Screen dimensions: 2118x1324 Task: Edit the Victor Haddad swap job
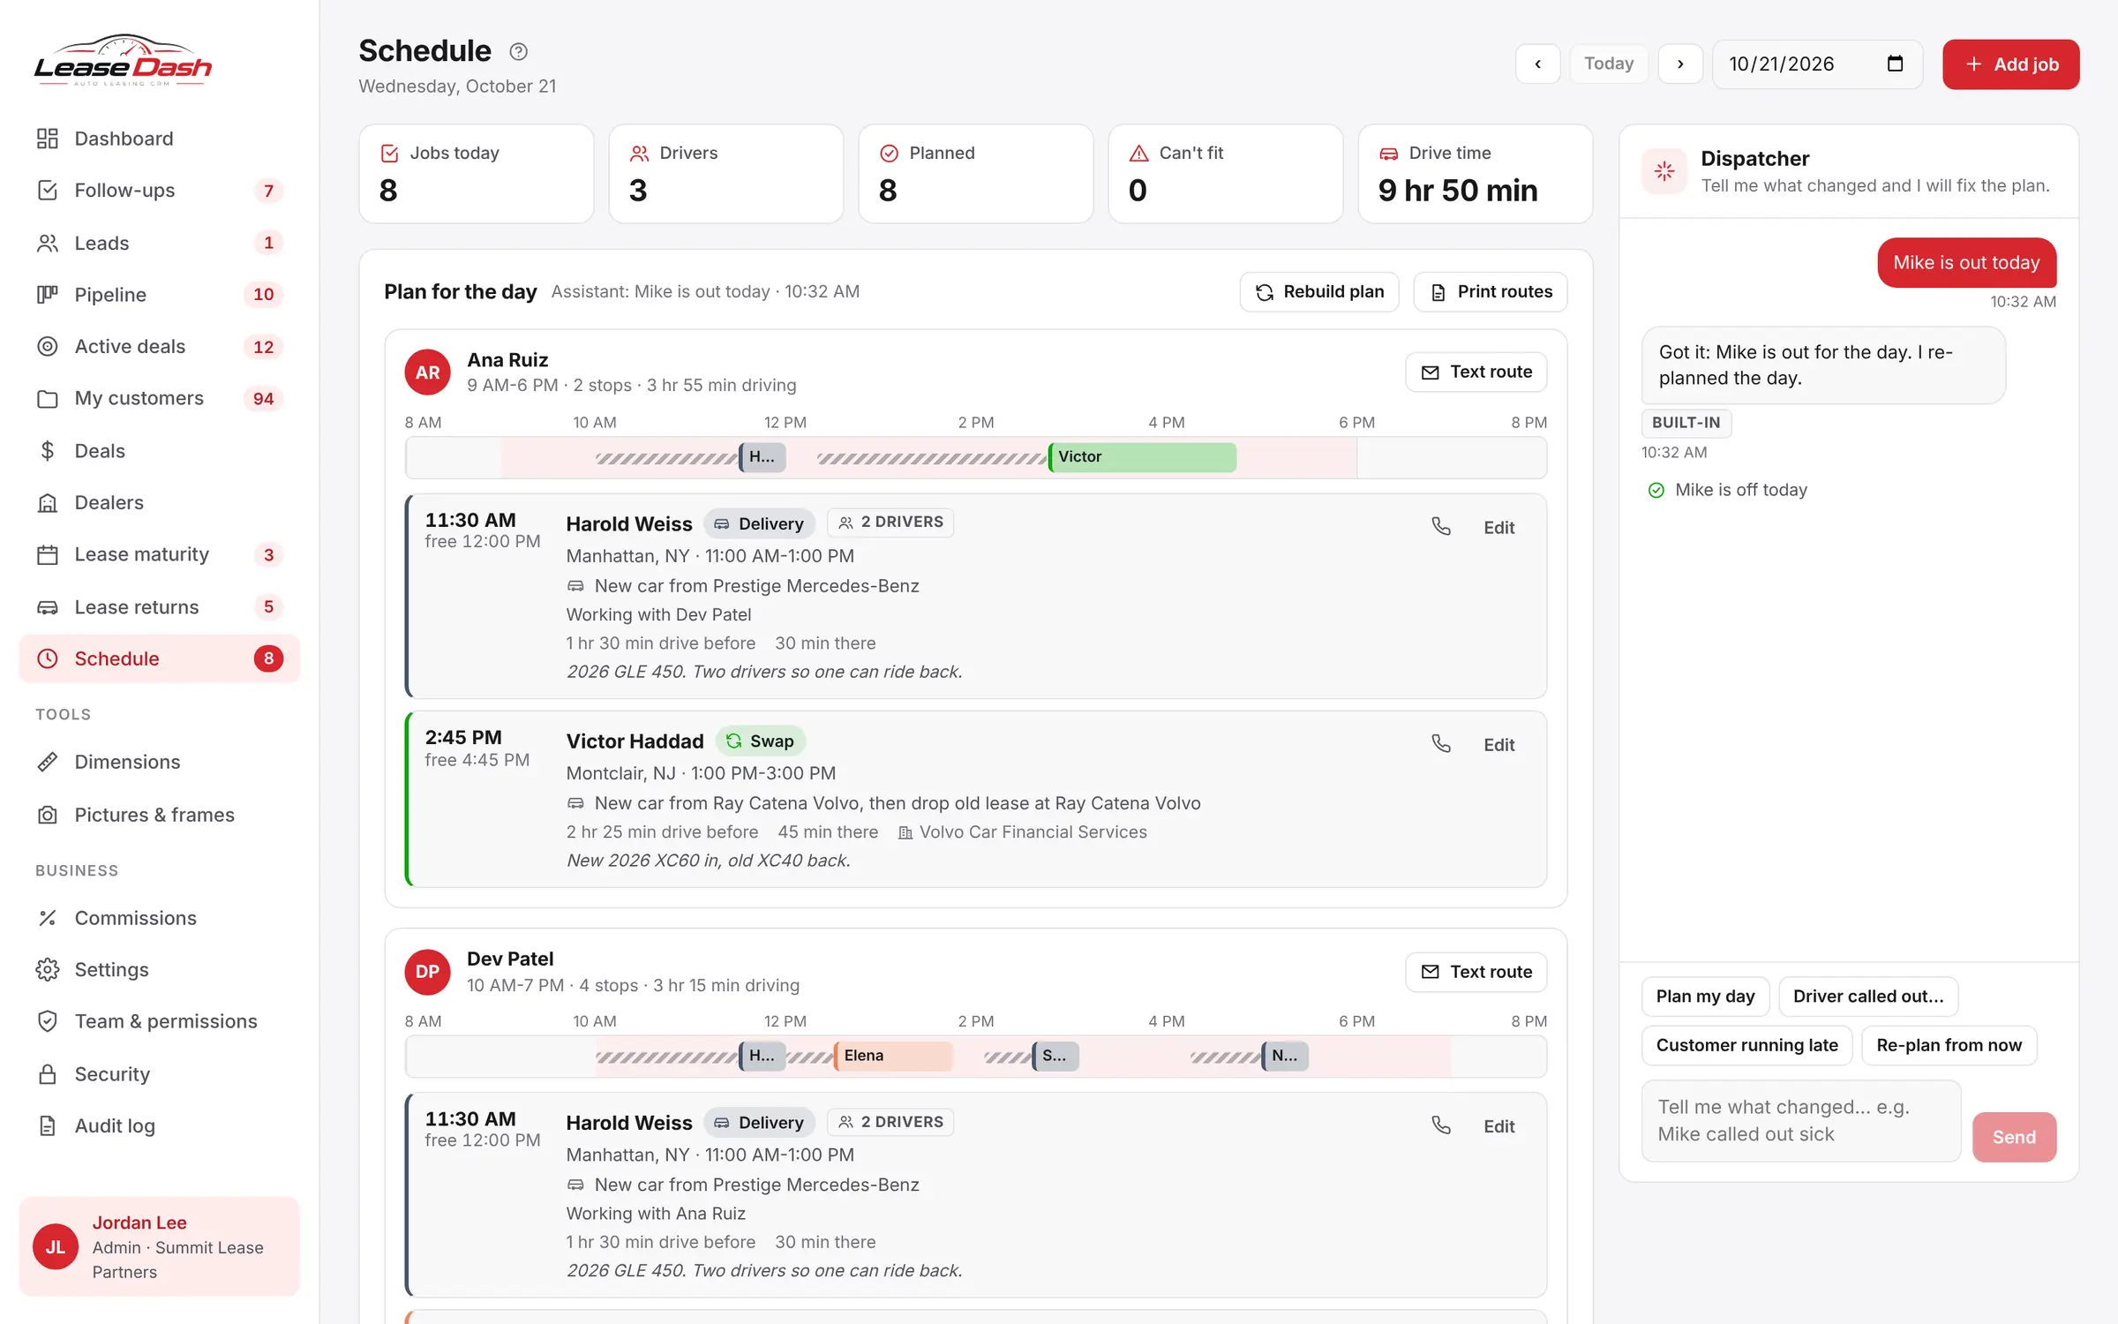[x=1498, y=745]
